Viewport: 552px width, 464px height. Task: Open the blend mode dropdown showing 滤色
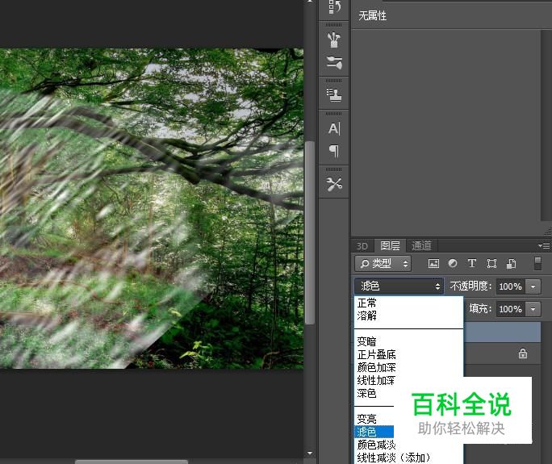(399, 286)
